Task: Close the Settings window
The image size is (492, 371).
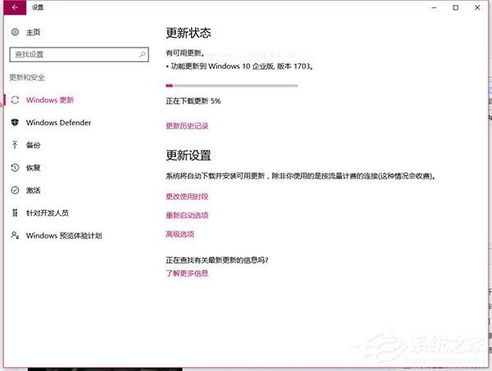Action: click(477, 7)
